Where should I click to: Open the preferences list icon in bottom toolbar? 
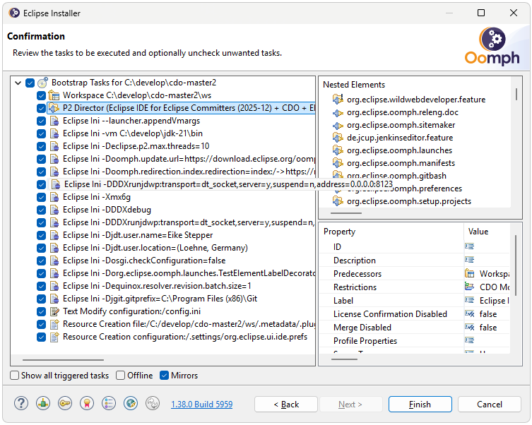[x=109, y=404]
